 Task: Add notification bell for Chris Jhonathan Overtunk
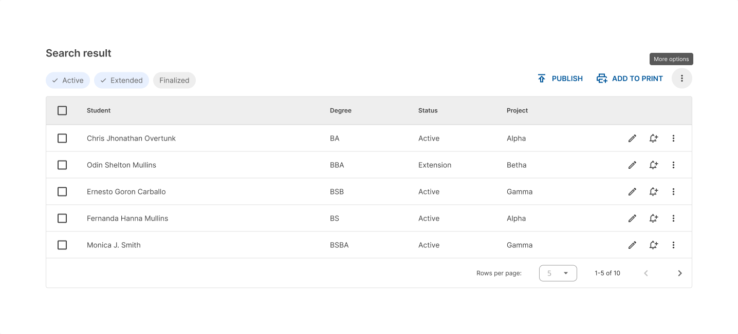coord(653,138)
